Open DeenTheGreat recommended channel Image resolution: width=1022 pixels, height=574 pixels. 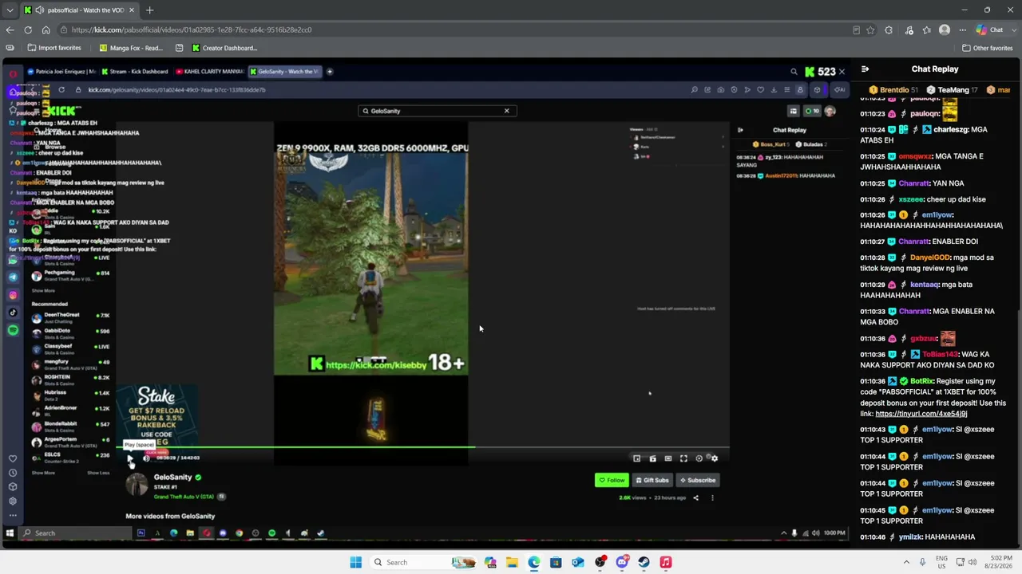(x=70, y=317)
